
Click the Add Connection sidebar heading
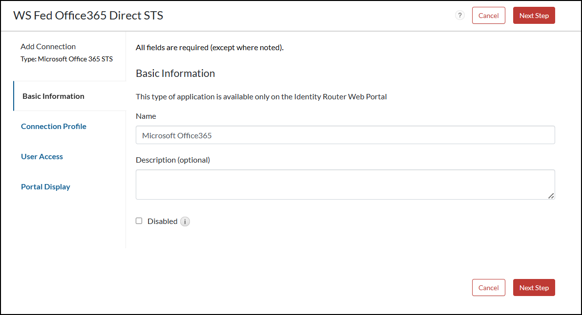(x=48, y=47)
